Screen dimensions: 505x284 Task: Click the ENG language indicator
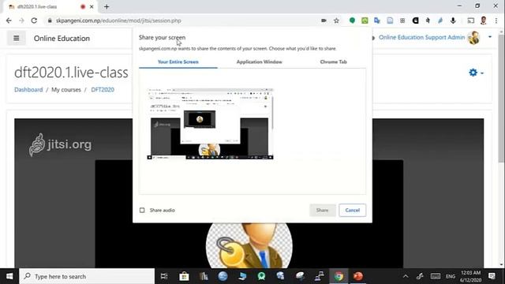[451, 276]
